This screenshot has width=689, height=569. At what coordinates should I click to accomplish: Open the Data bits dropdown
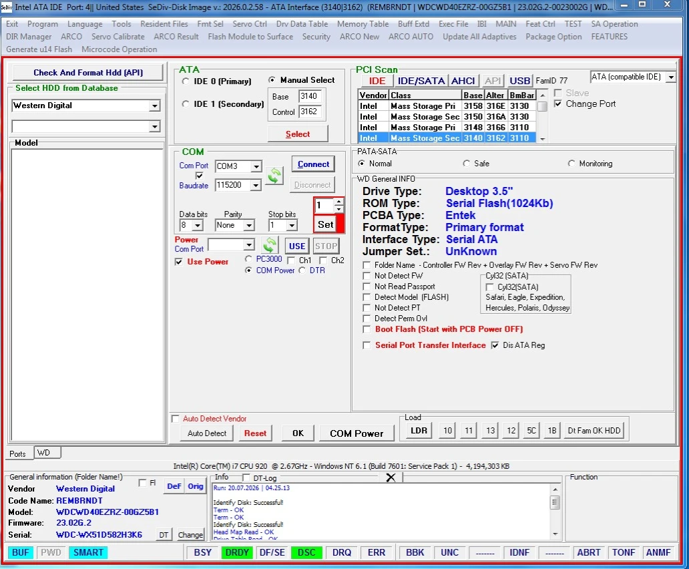198,226
